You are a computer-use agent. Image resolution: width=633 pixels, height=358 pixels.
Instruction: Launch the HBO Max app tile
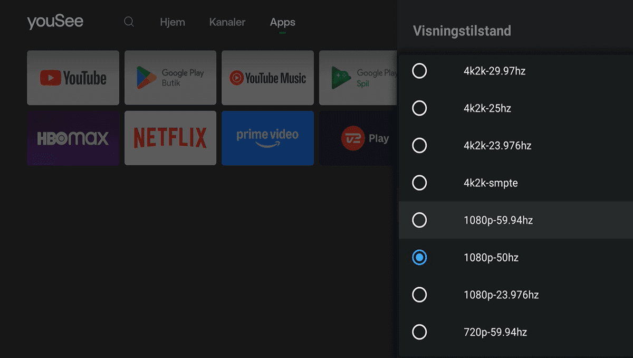click(73, 138)
